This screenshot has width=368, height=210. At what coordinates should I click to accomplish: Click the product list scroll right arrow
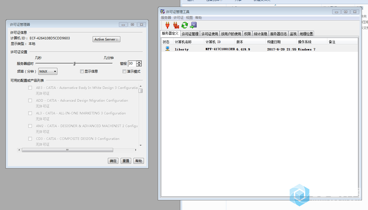click(136, 150)
